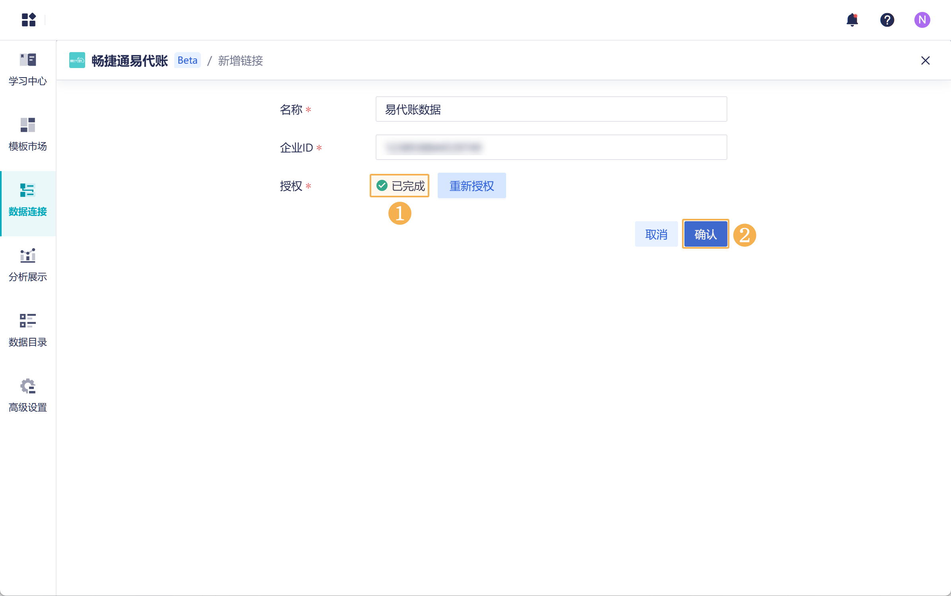Viewport: 951px width, 596px height.
Task: Confirm the connection with 确认
Action: (705, 234)
